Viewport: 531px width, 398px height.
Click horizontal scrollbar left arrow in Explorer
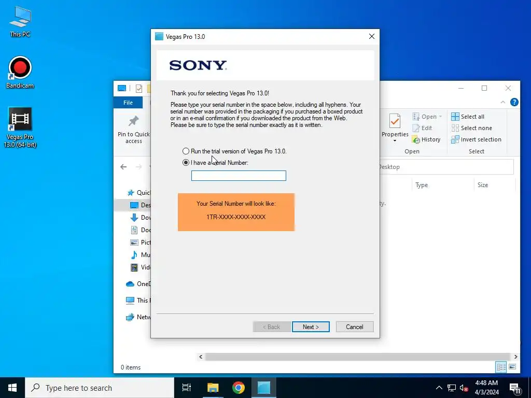click(x=201, y=357)
